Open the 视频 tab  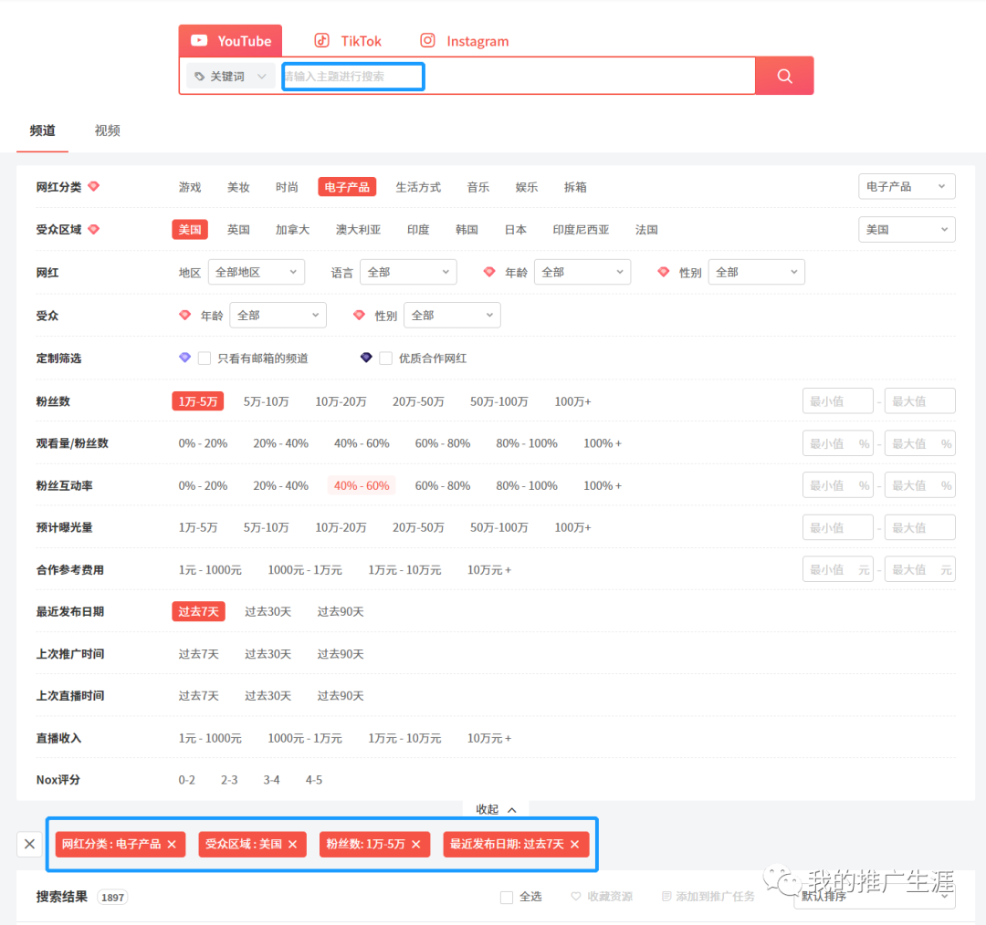click(107, 130)
